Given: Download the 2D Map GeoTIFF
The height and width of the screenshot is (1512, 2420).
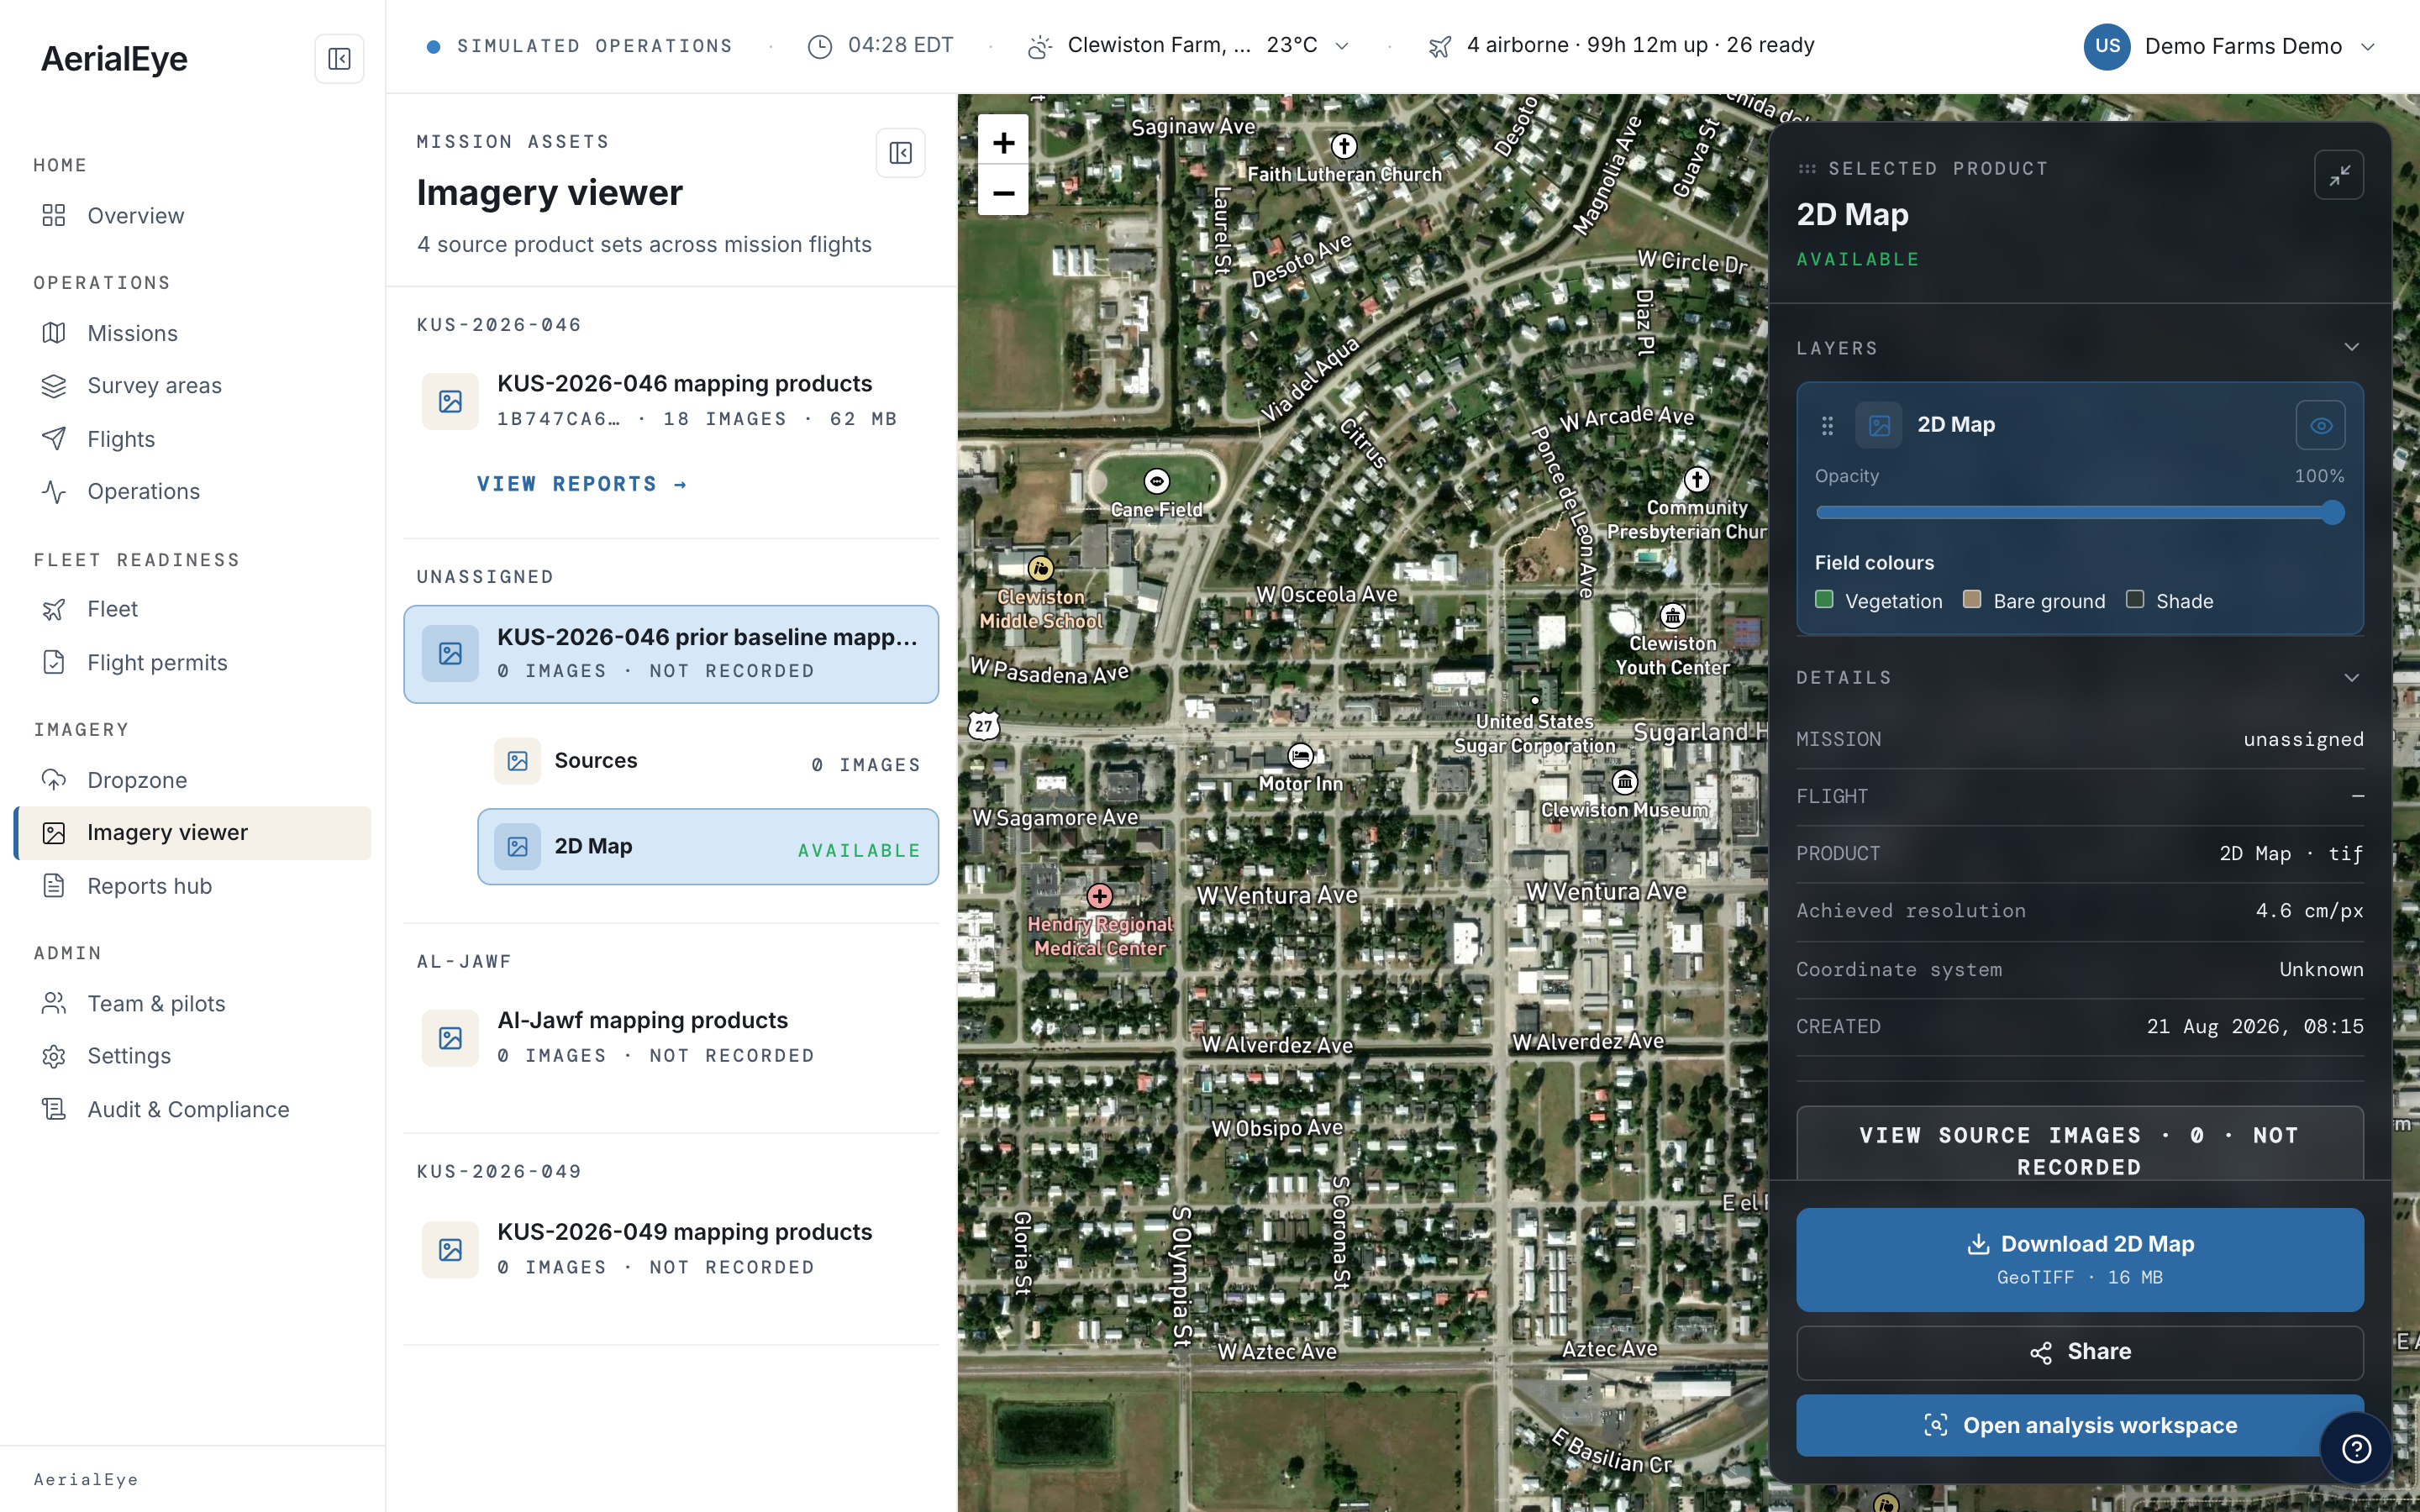Looking at the screenshot, I should click(2079, 1259).
